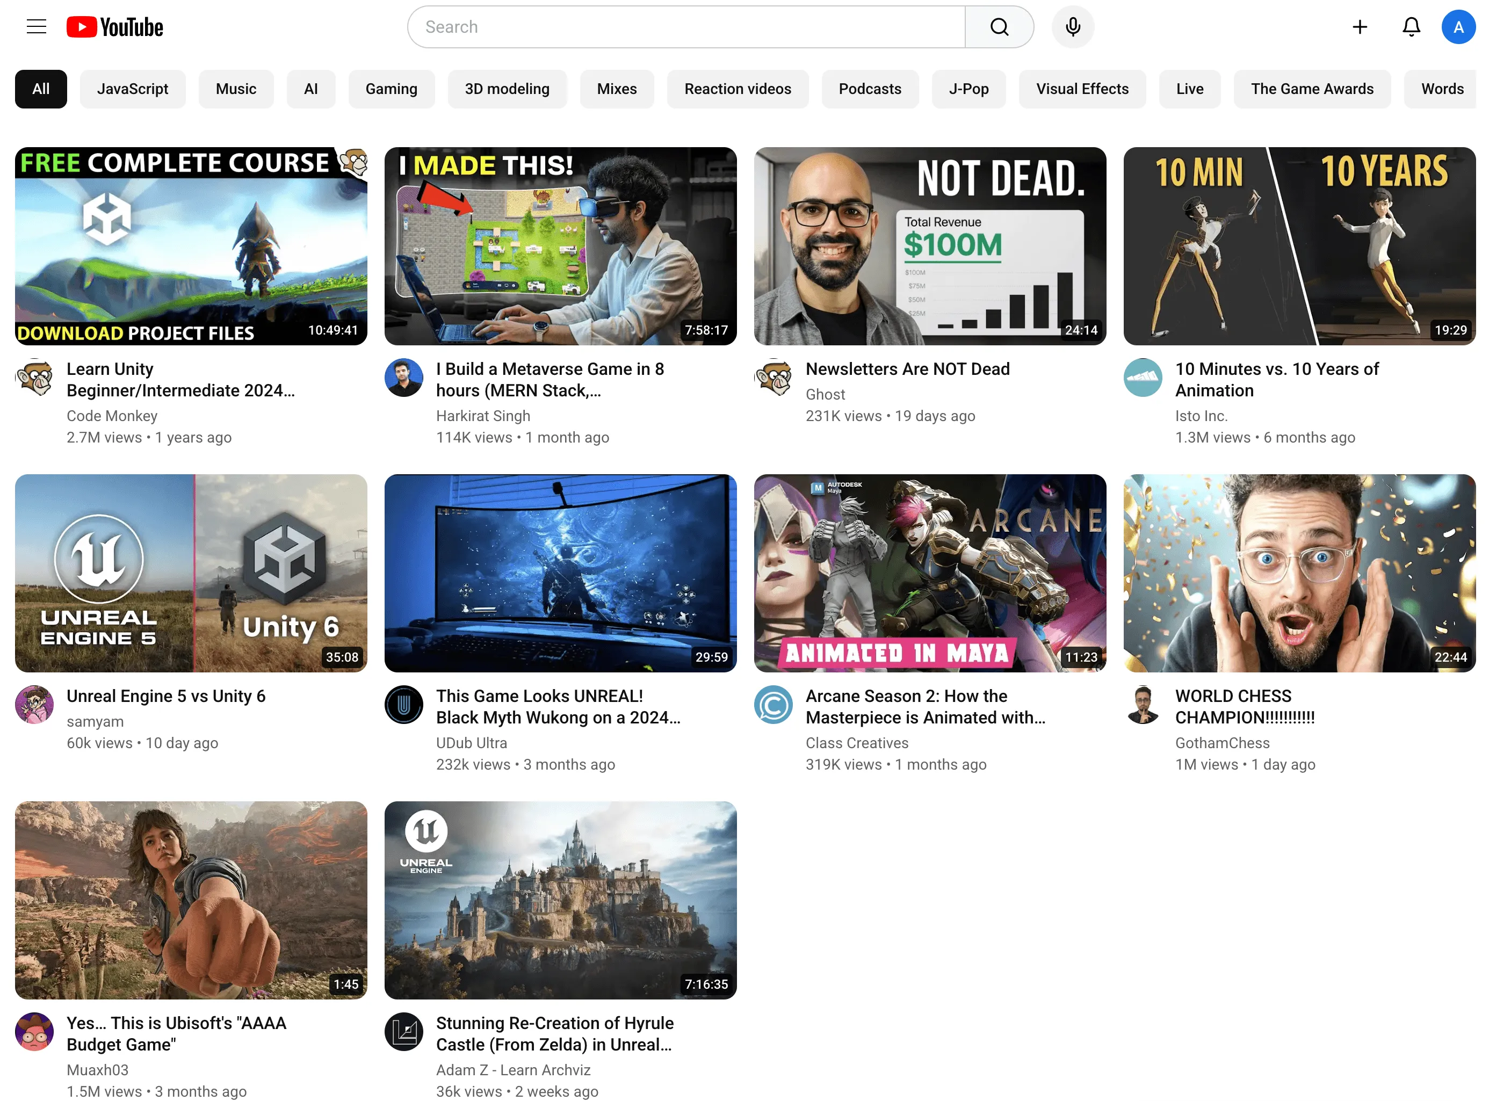This screenshot has width=1489, height=1101.
Task: Open Muaxh03 channel avatar
Action: pyautogui.click(x=34, y=1032)
